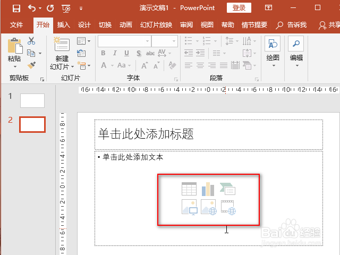This screenshot has height=255, width=340.
Task: Open the 剪贴板 clipboard pane launcher
Action: 42,80
